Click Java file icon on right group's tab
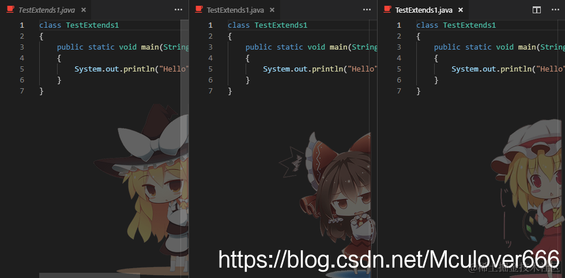 [x=387, y=10]
